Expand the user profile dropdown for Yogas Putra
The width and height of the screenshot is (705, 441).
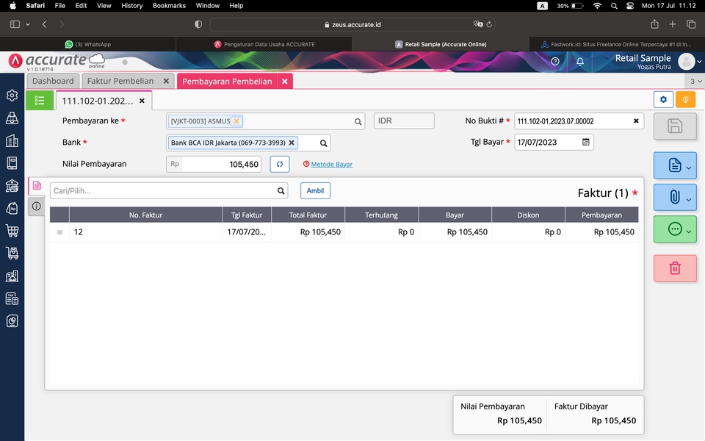(699, 62)
